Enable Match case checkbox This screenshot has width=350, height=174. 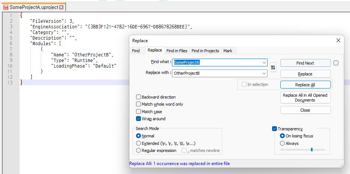139,112
